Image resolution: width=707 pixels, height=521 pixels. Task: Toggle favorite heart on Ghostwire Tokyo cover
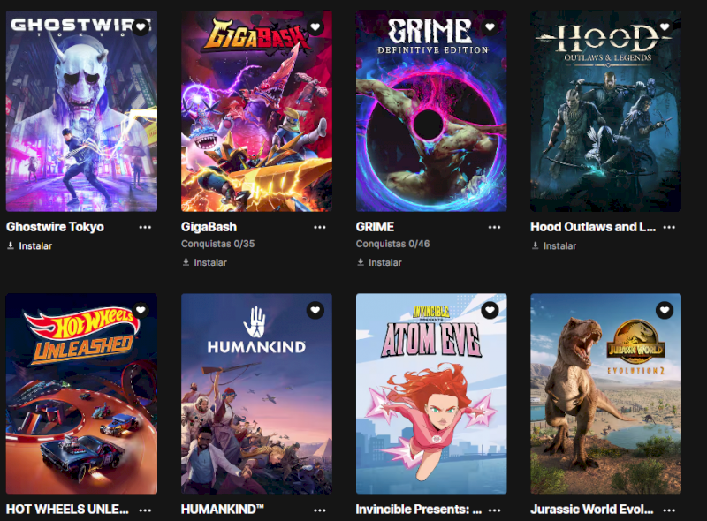[x=141, y=27]
